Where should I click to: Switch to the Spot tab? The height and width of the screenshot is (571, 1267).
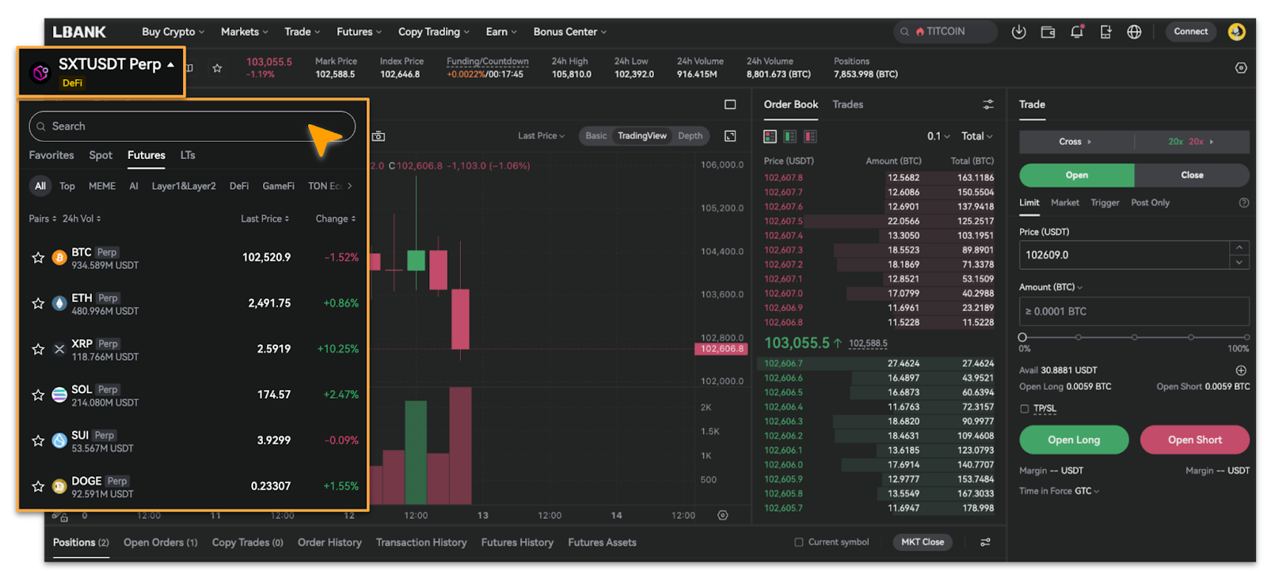coord(101,155)
